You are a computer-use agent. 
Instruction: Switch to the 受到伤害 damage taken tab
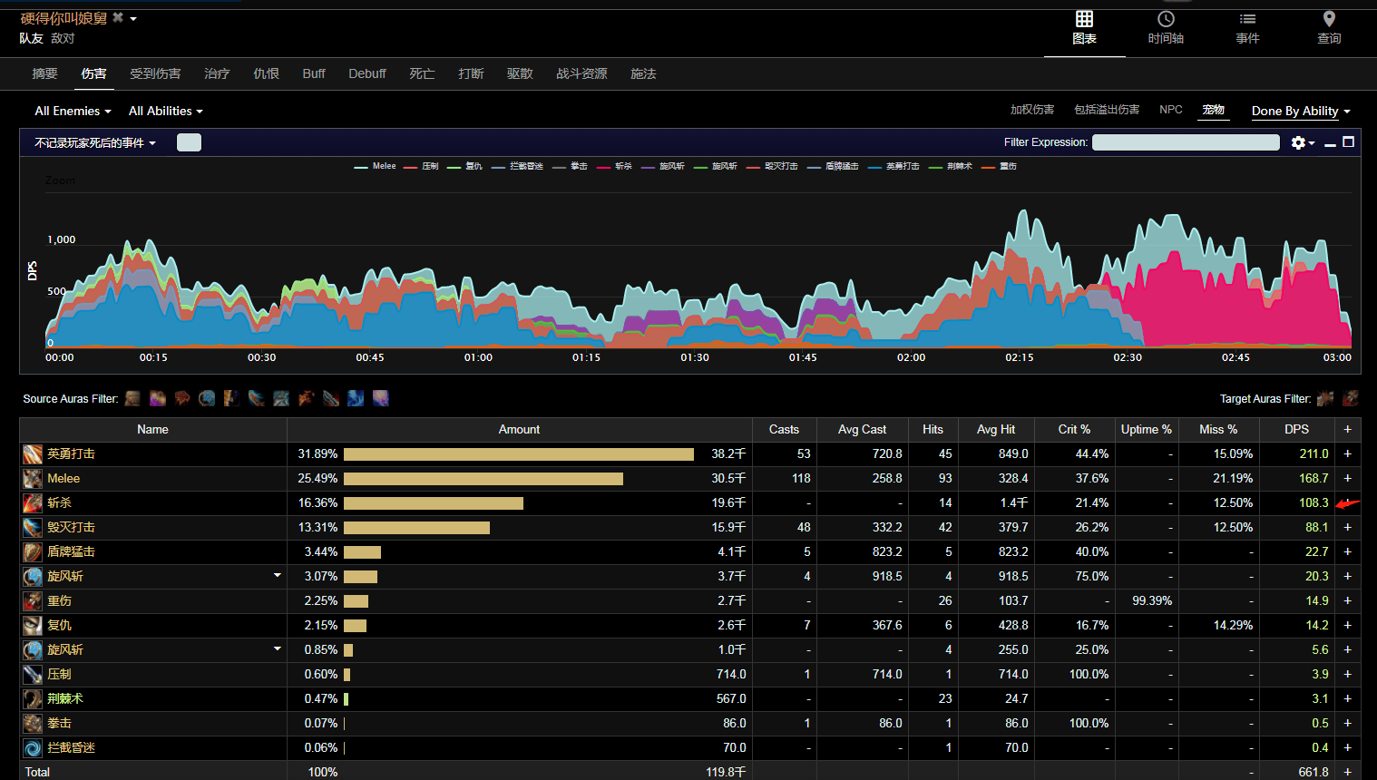pyautogui.click(x=155, y=73)
